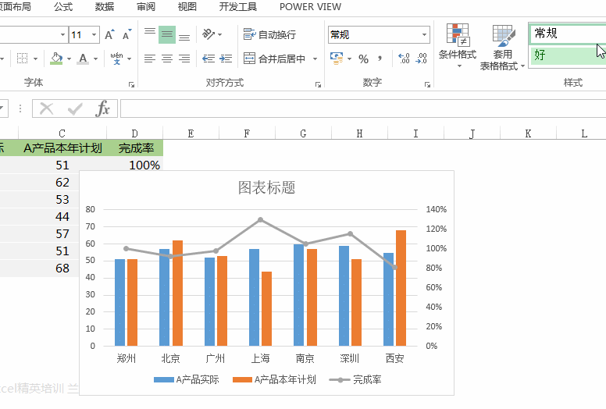Click header cell A产品本年计划
This screenshot has width=606, height=409.
[x=62, y=148]
